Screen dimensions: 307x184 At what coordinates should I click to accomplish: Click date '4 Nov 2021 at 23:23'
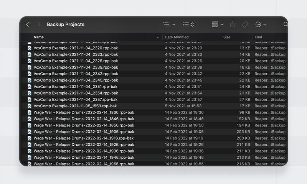point(183,54)
